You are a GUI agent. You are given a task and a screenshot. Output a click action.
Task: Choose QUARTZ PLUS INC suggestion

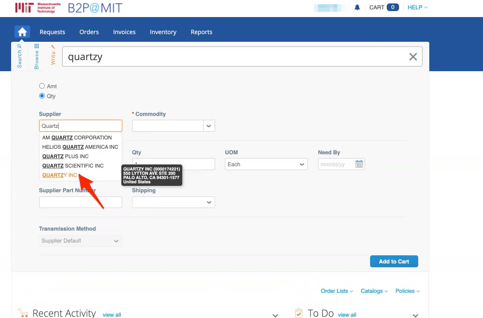65,156
